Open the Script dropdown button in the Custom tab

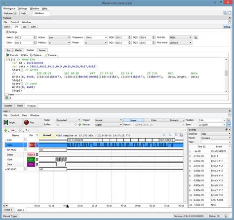click(24, 55)
